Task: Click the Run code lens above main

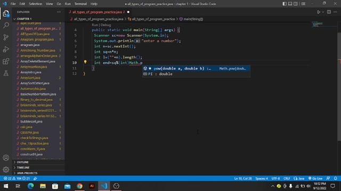Action: tap(95, 25)
